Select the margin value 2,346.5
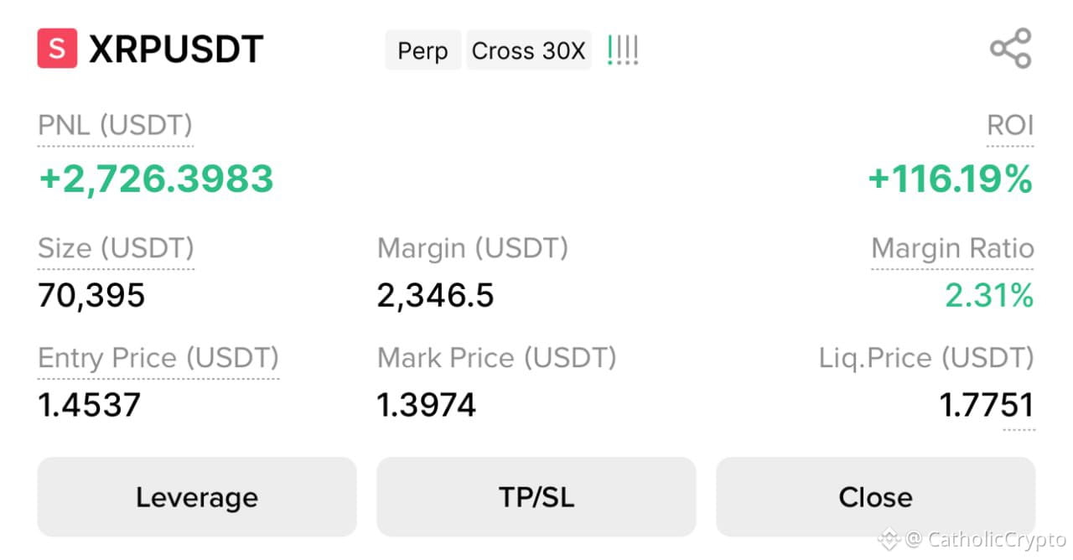 point(435,296)
